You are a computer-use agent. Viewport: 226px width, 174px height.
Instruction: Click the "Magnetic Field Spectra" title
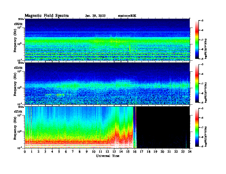(47, 16)
